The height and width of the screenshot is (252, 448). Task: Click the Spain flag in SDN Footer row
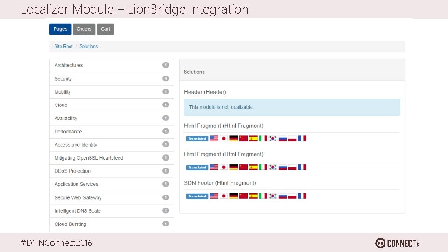(253, 196)
